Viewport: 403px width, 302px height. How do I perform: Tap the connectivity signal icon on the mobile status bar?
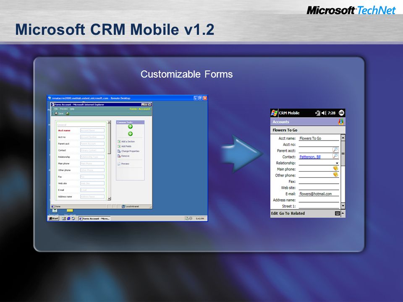click(x=318, y=113)
